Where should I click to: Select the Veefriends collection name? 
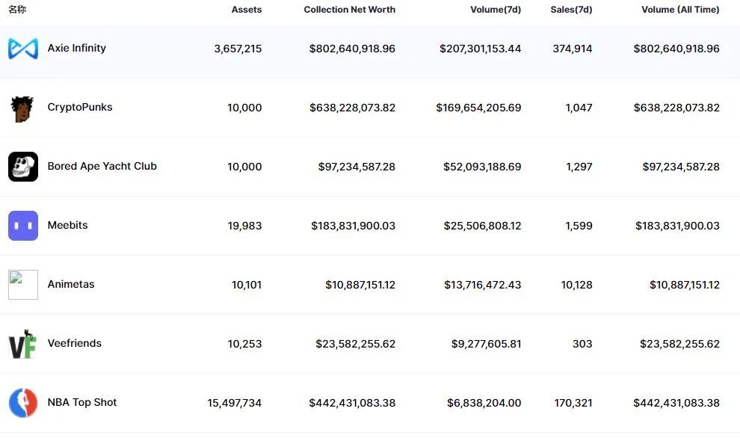point(74,343)
